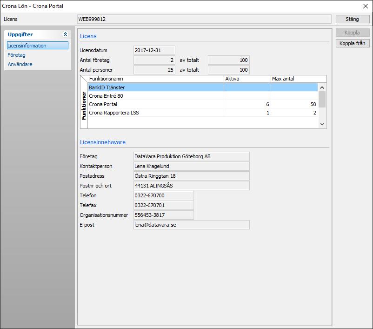Viewport: 373px width, 329px height.
Task: Open the Användare section
Action: pyautogui.click(x=20, y=64)
